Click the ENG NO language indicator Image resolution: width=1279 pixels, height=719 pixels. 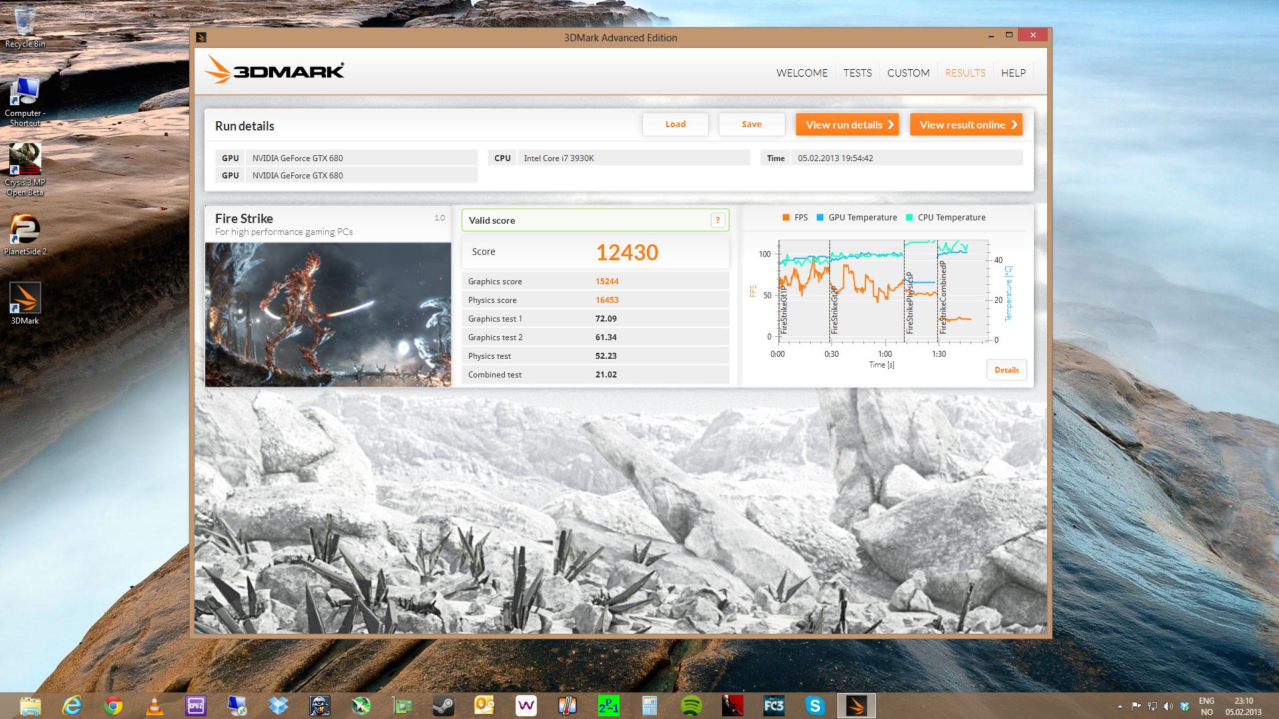coord(1206,706)
